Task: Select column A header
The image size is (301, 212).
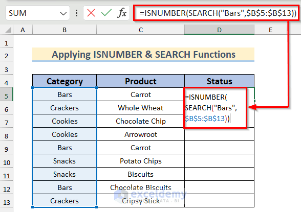Action: point(23,30)
